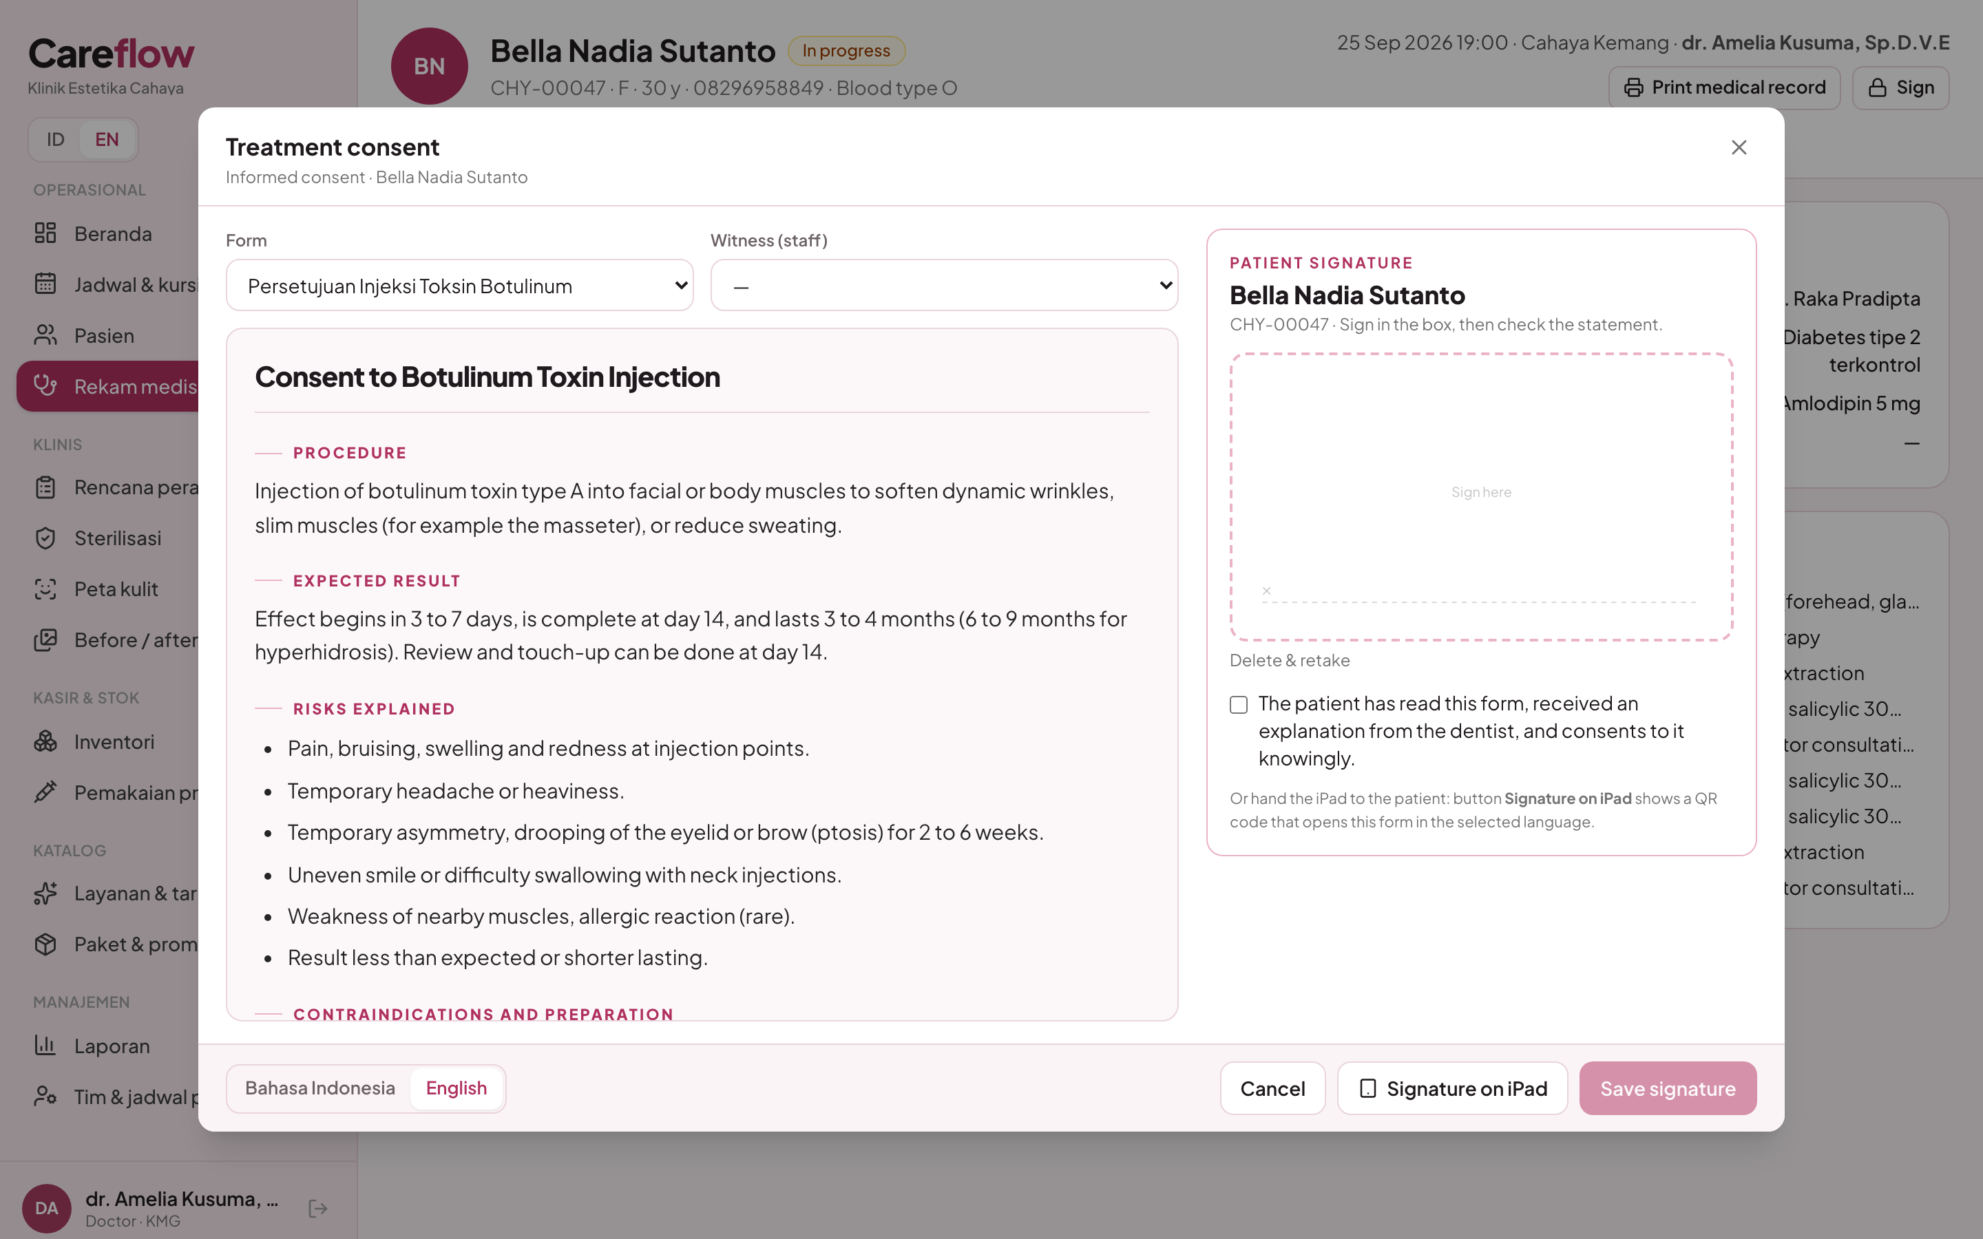Open Peta kulit menu item
Screen dimensions: 1983x1239
coord(107,589)
